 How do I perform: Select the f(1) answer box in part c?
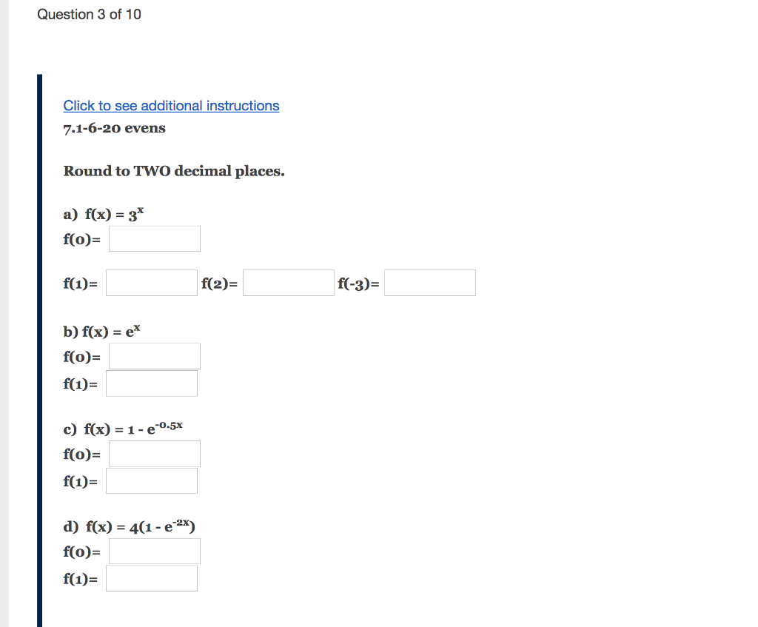pos(151,480)
